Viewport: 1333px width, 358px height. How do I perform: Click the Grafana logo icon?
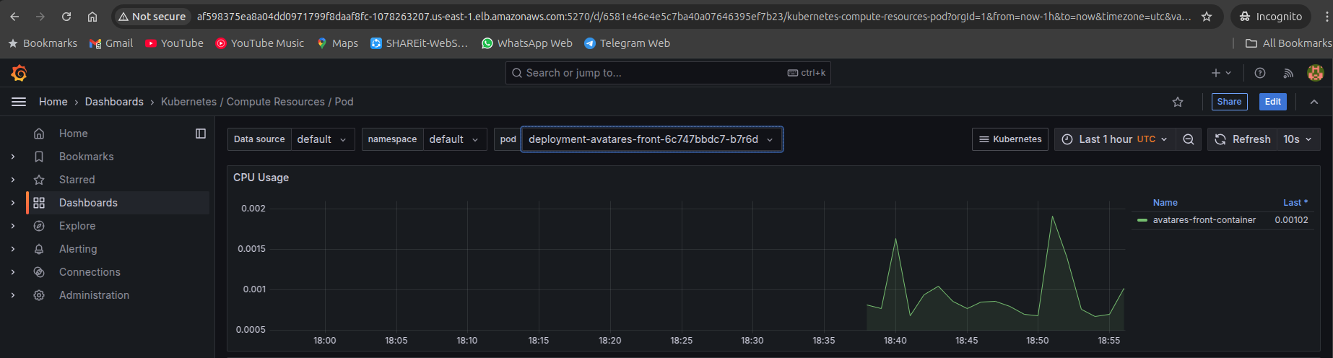[19, 73]
